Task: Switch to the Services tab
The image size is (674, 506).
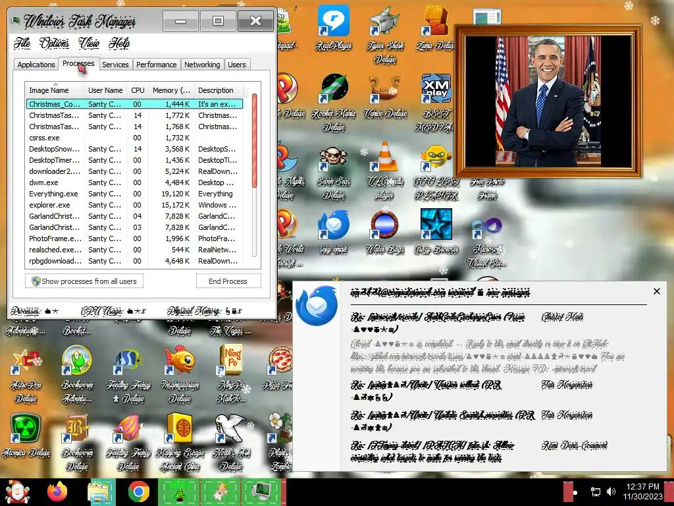Action: coord(115,65)
